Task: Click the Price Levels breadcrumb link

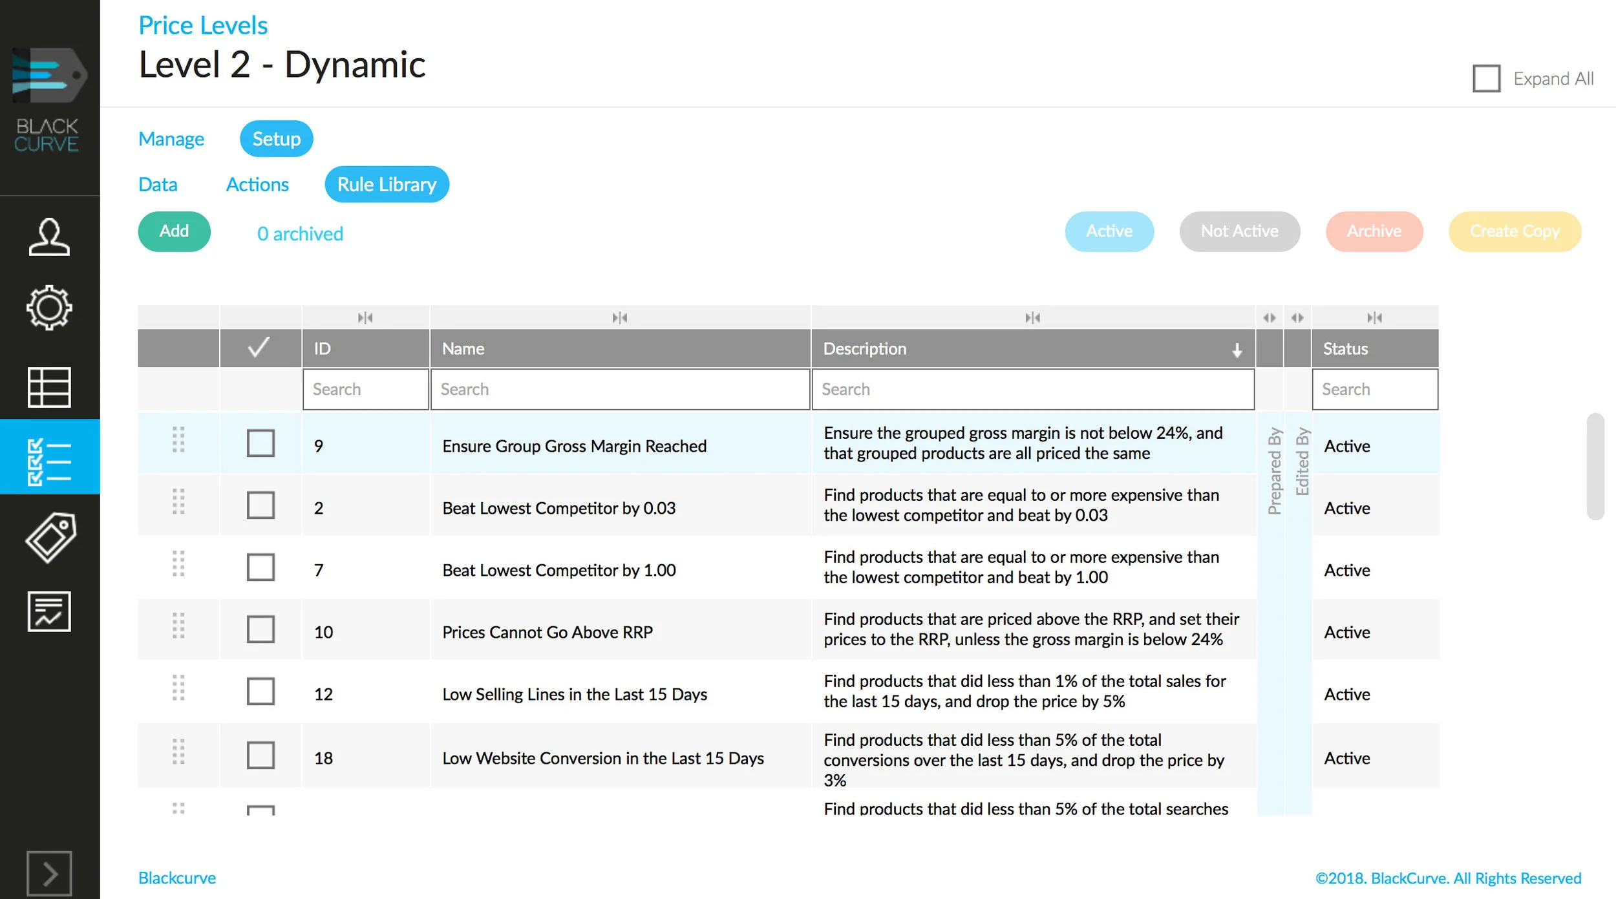Action: point(203,25)
